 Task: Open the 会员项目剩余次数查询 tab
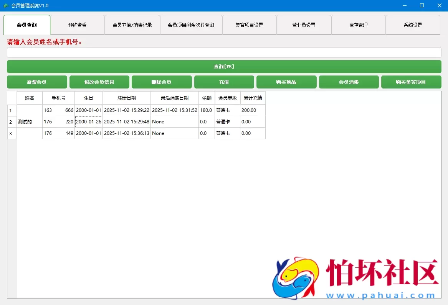coord(191,25)
